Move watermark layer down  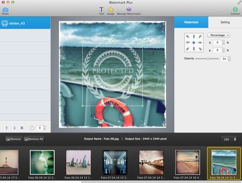(x=14, y=128)
